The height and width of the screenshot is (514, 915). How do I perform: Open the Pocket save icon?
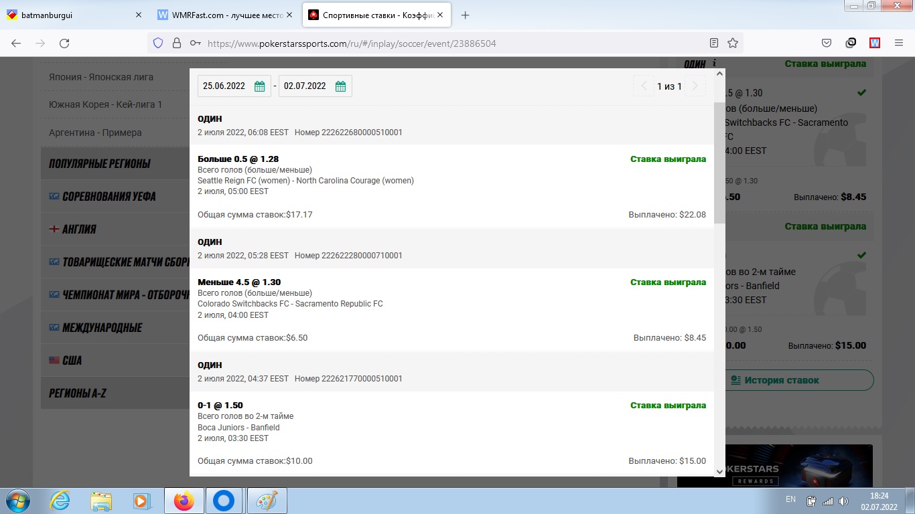pyautogui.click(x=827, y=43)
